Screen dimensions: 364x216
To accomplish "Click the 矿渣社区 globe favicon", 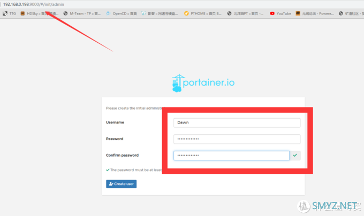I will pyautogui.click(x=341, y=13).
